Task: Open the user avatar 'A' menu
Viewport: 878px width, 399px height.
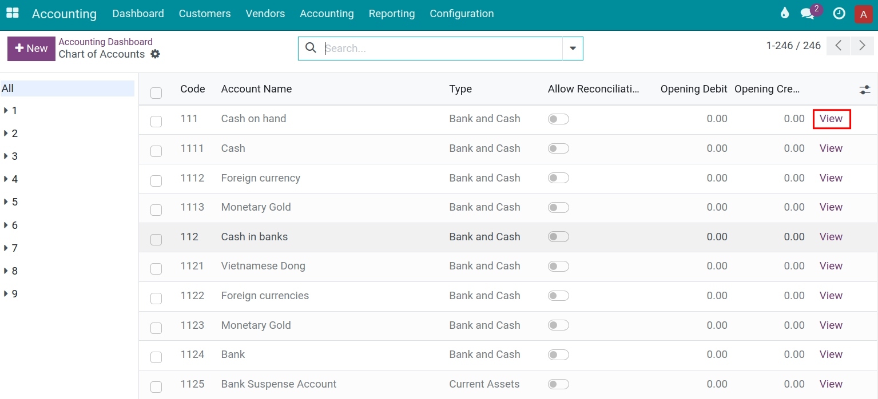Action: (x=863, y=14)
